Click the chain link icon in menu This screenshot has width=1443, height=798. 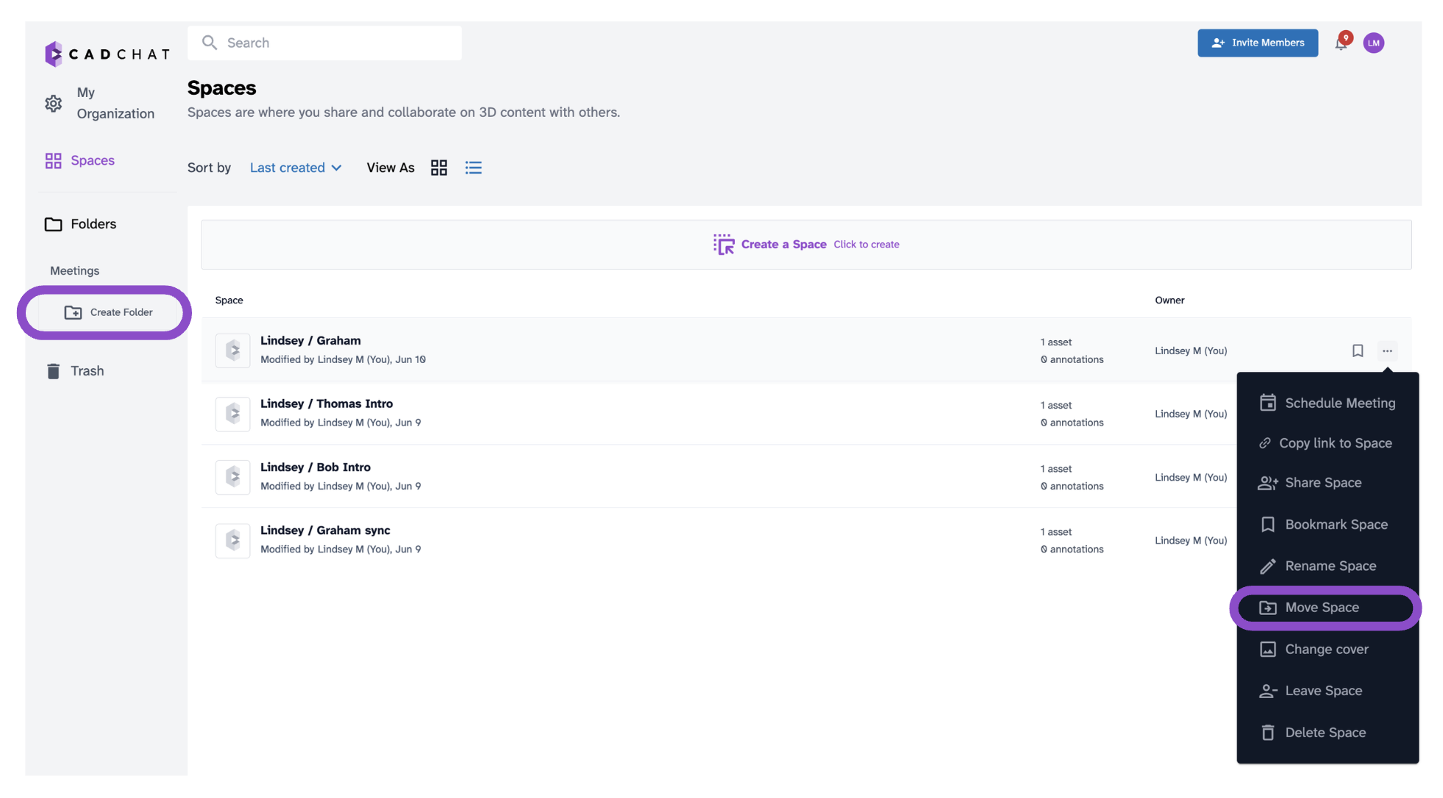click(1264, 443)
